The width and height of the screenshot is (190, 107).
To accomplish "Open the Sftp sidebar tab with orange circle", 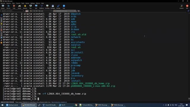I will coord(1,41).
